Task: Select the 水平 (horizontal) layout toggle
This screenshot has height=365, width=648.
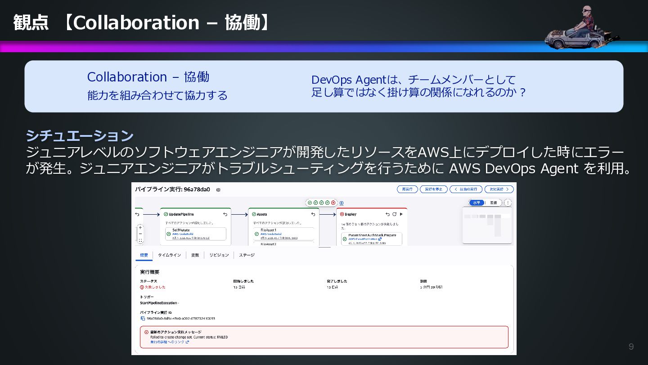Action: 477,203
